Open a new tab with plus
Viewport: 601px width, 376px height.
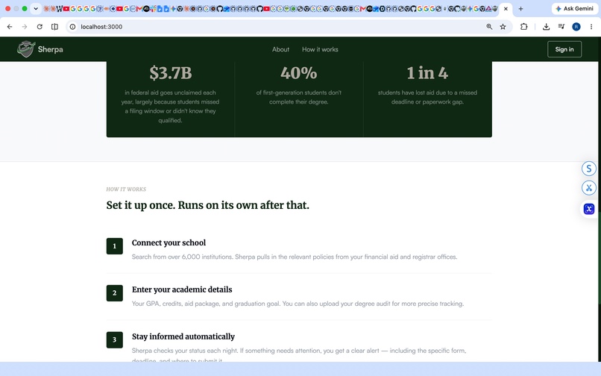coord(520,8)
